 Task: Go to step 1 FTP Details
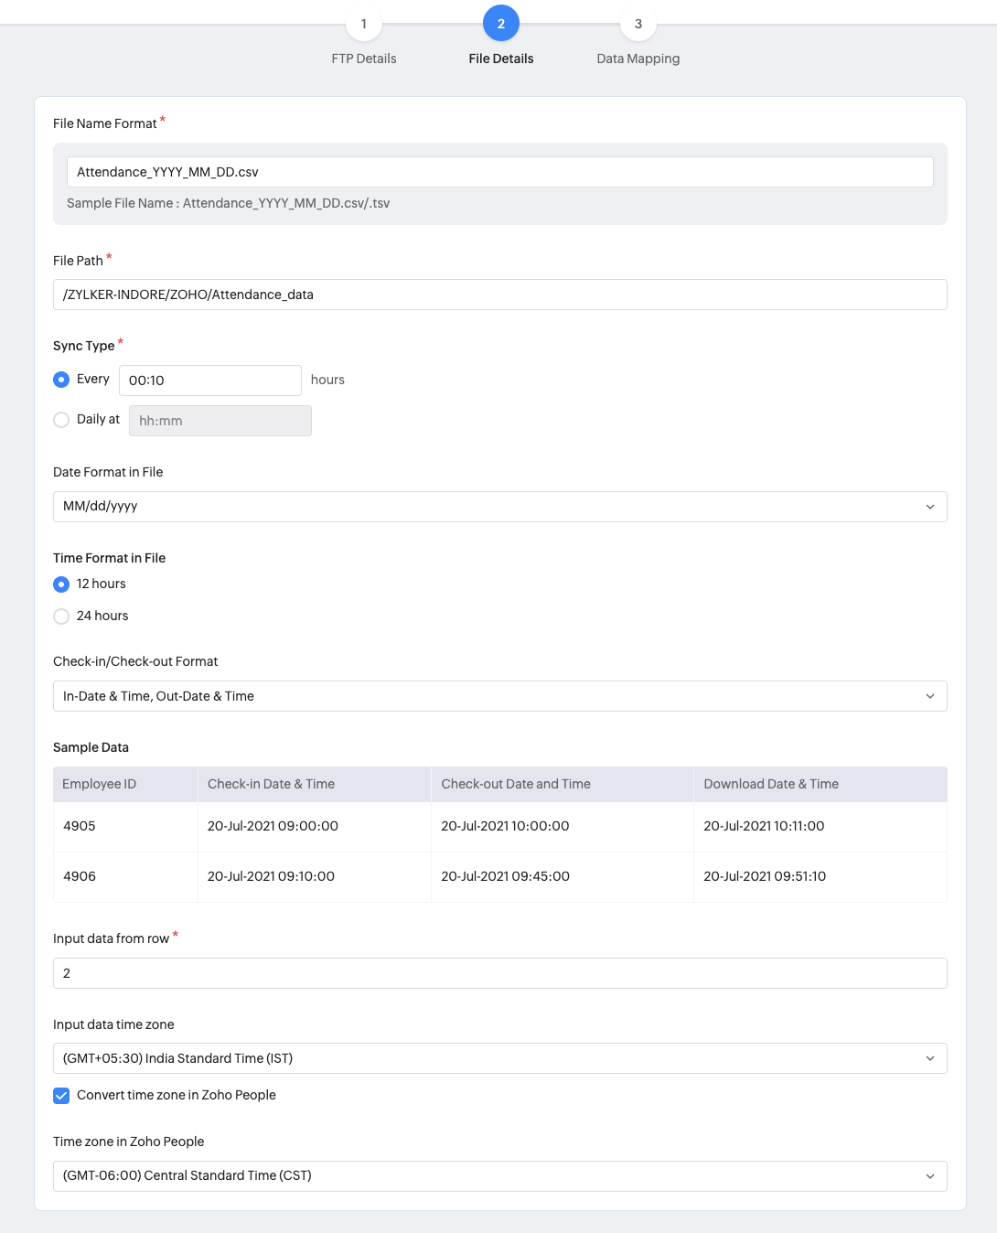point(364,25)
